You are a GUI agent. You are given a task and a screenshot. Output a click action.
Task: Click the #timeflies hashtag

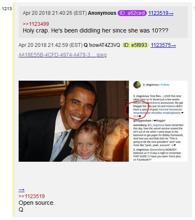pyautogui.click(x=157, y=113)
